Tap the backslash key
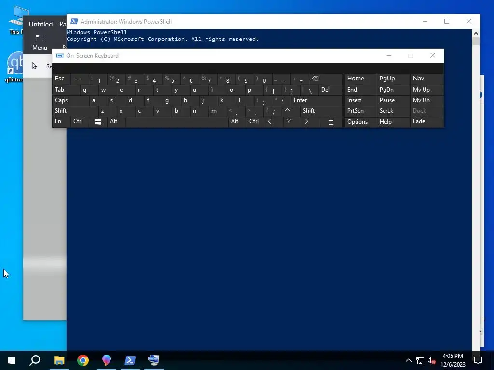The width and height of the screenshot is (494, 370). coord(309,91)
